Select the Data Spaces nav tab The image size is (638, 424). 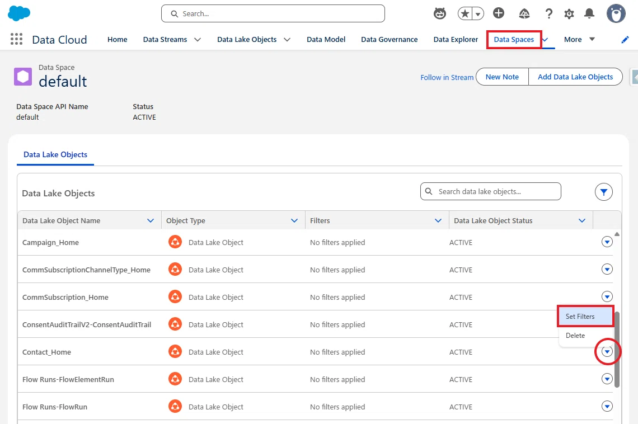(514, 39)
